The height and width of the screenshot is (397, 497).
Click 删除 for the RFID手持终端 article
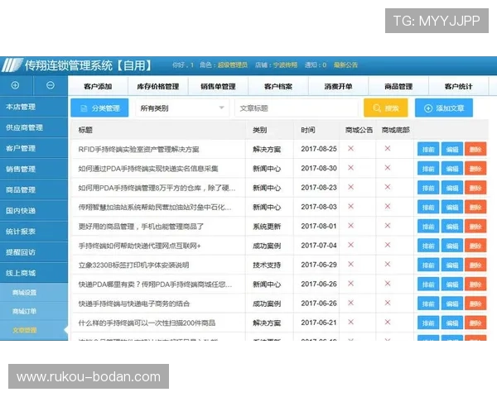pyautogui.click(x=475, y=149)
